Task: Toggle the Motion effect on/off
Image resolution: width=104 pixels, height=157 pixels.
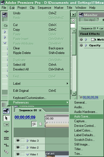Action: point(81,39)
